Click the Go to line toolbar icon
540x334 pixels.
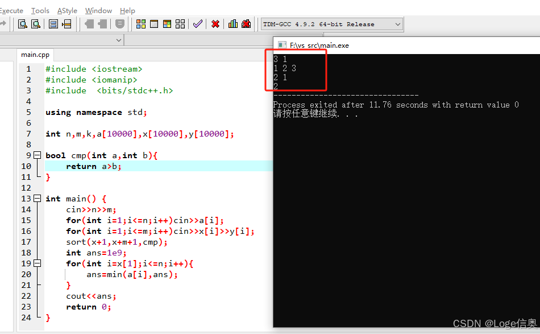pos(67,24)
